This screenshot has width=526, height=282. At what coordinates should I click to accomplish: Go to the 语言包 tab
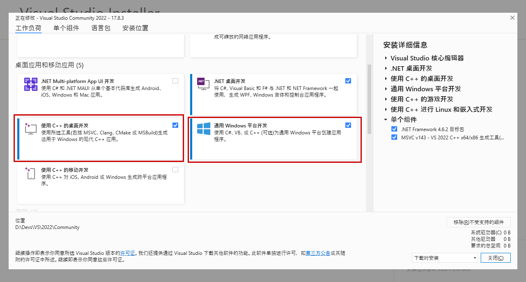coord(101,28)
